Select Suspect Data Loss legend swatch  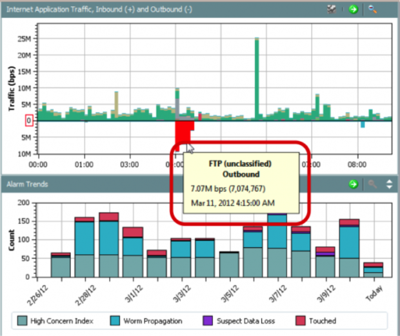208,321
